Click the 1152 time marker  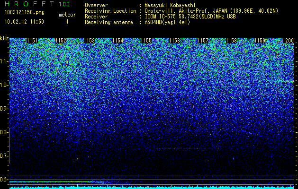61,41
